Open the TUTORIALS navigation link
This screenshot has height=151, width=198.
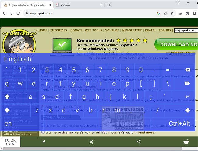click(59, 30)
